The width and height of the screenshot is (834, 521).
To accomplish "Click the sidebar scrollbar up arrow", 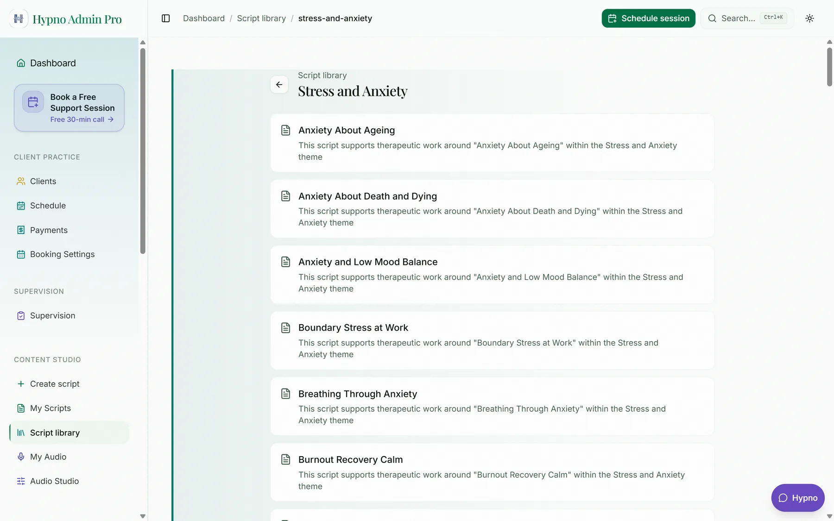I will 143,43.
